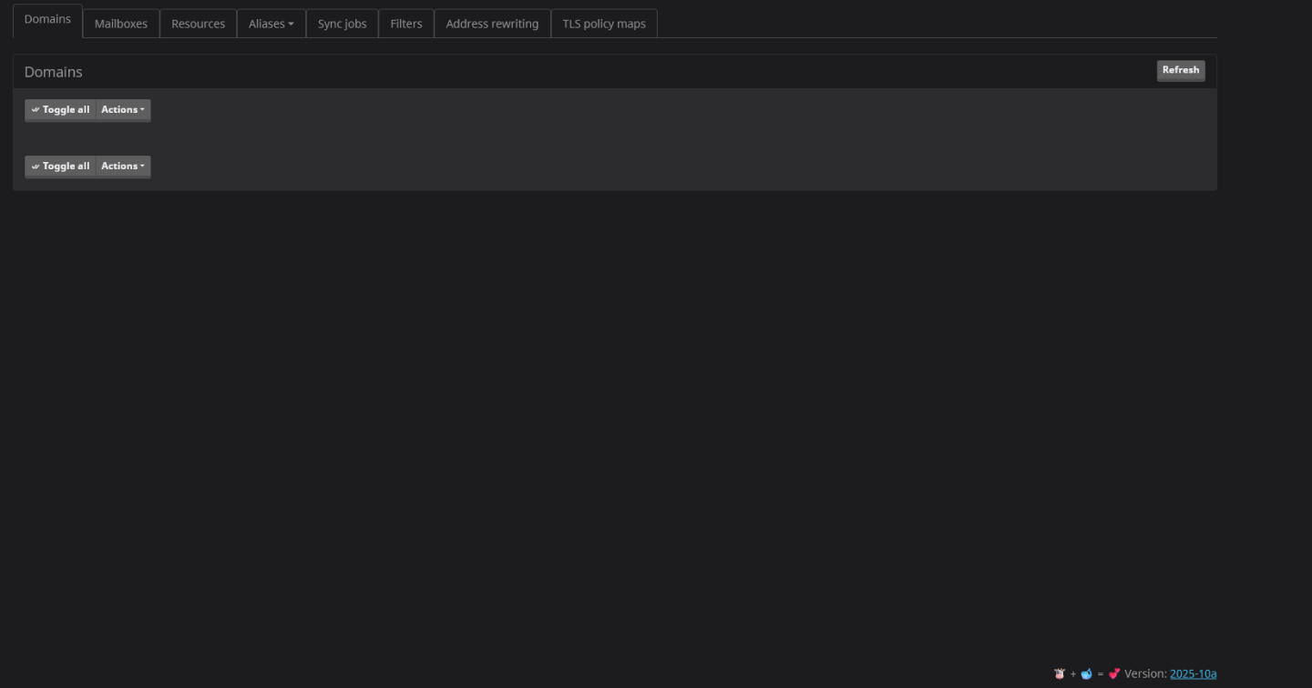Click the whale emoji icon in footer

[x=1086, y=674]
